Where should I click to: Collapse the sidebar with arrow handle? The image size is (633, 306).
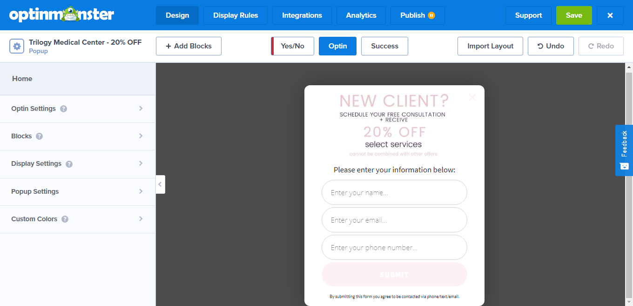click(160, 184)
